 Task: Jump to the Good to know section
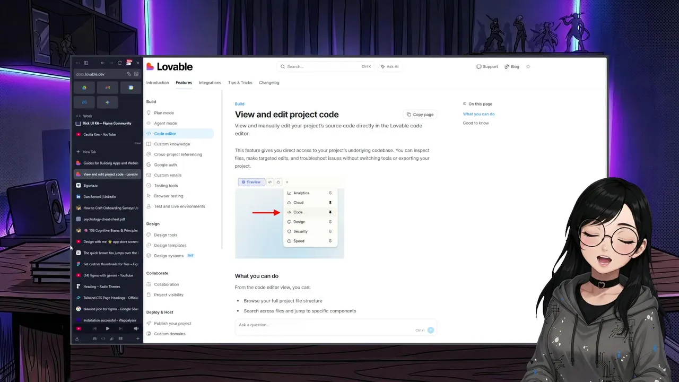coord(476,123)
